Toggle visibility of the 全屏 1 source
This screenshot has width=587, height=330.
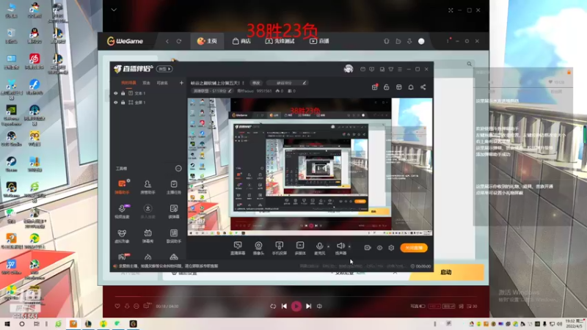116,102
